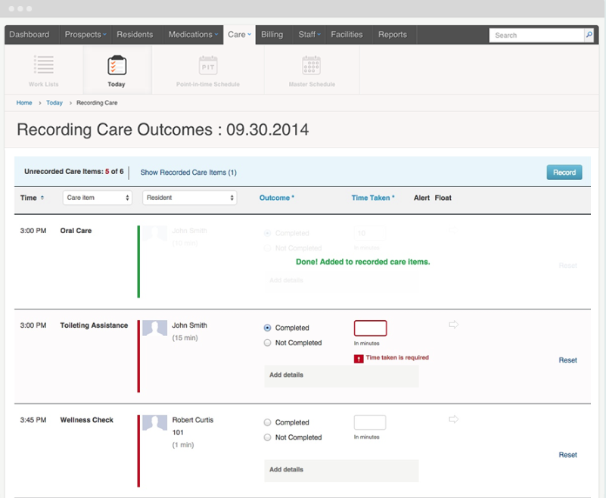Select Completed for Toileting Assistance

click(x=268, y=328)
